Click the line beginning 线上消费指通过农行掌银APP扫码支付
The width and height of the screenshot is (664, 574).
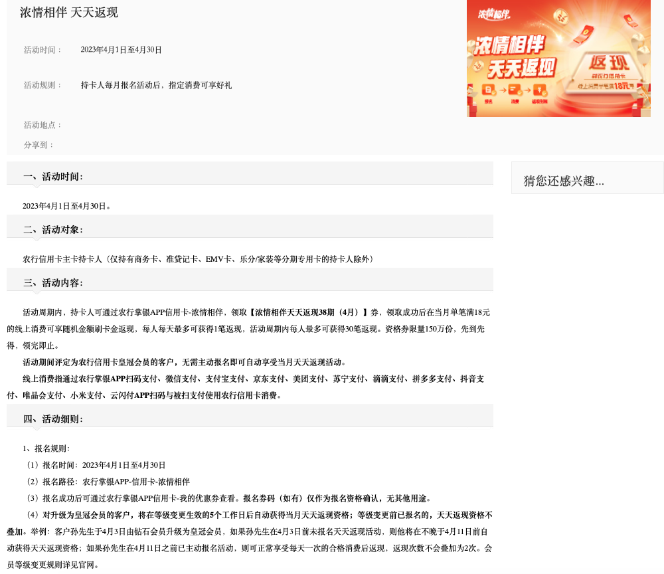point(253,379)
